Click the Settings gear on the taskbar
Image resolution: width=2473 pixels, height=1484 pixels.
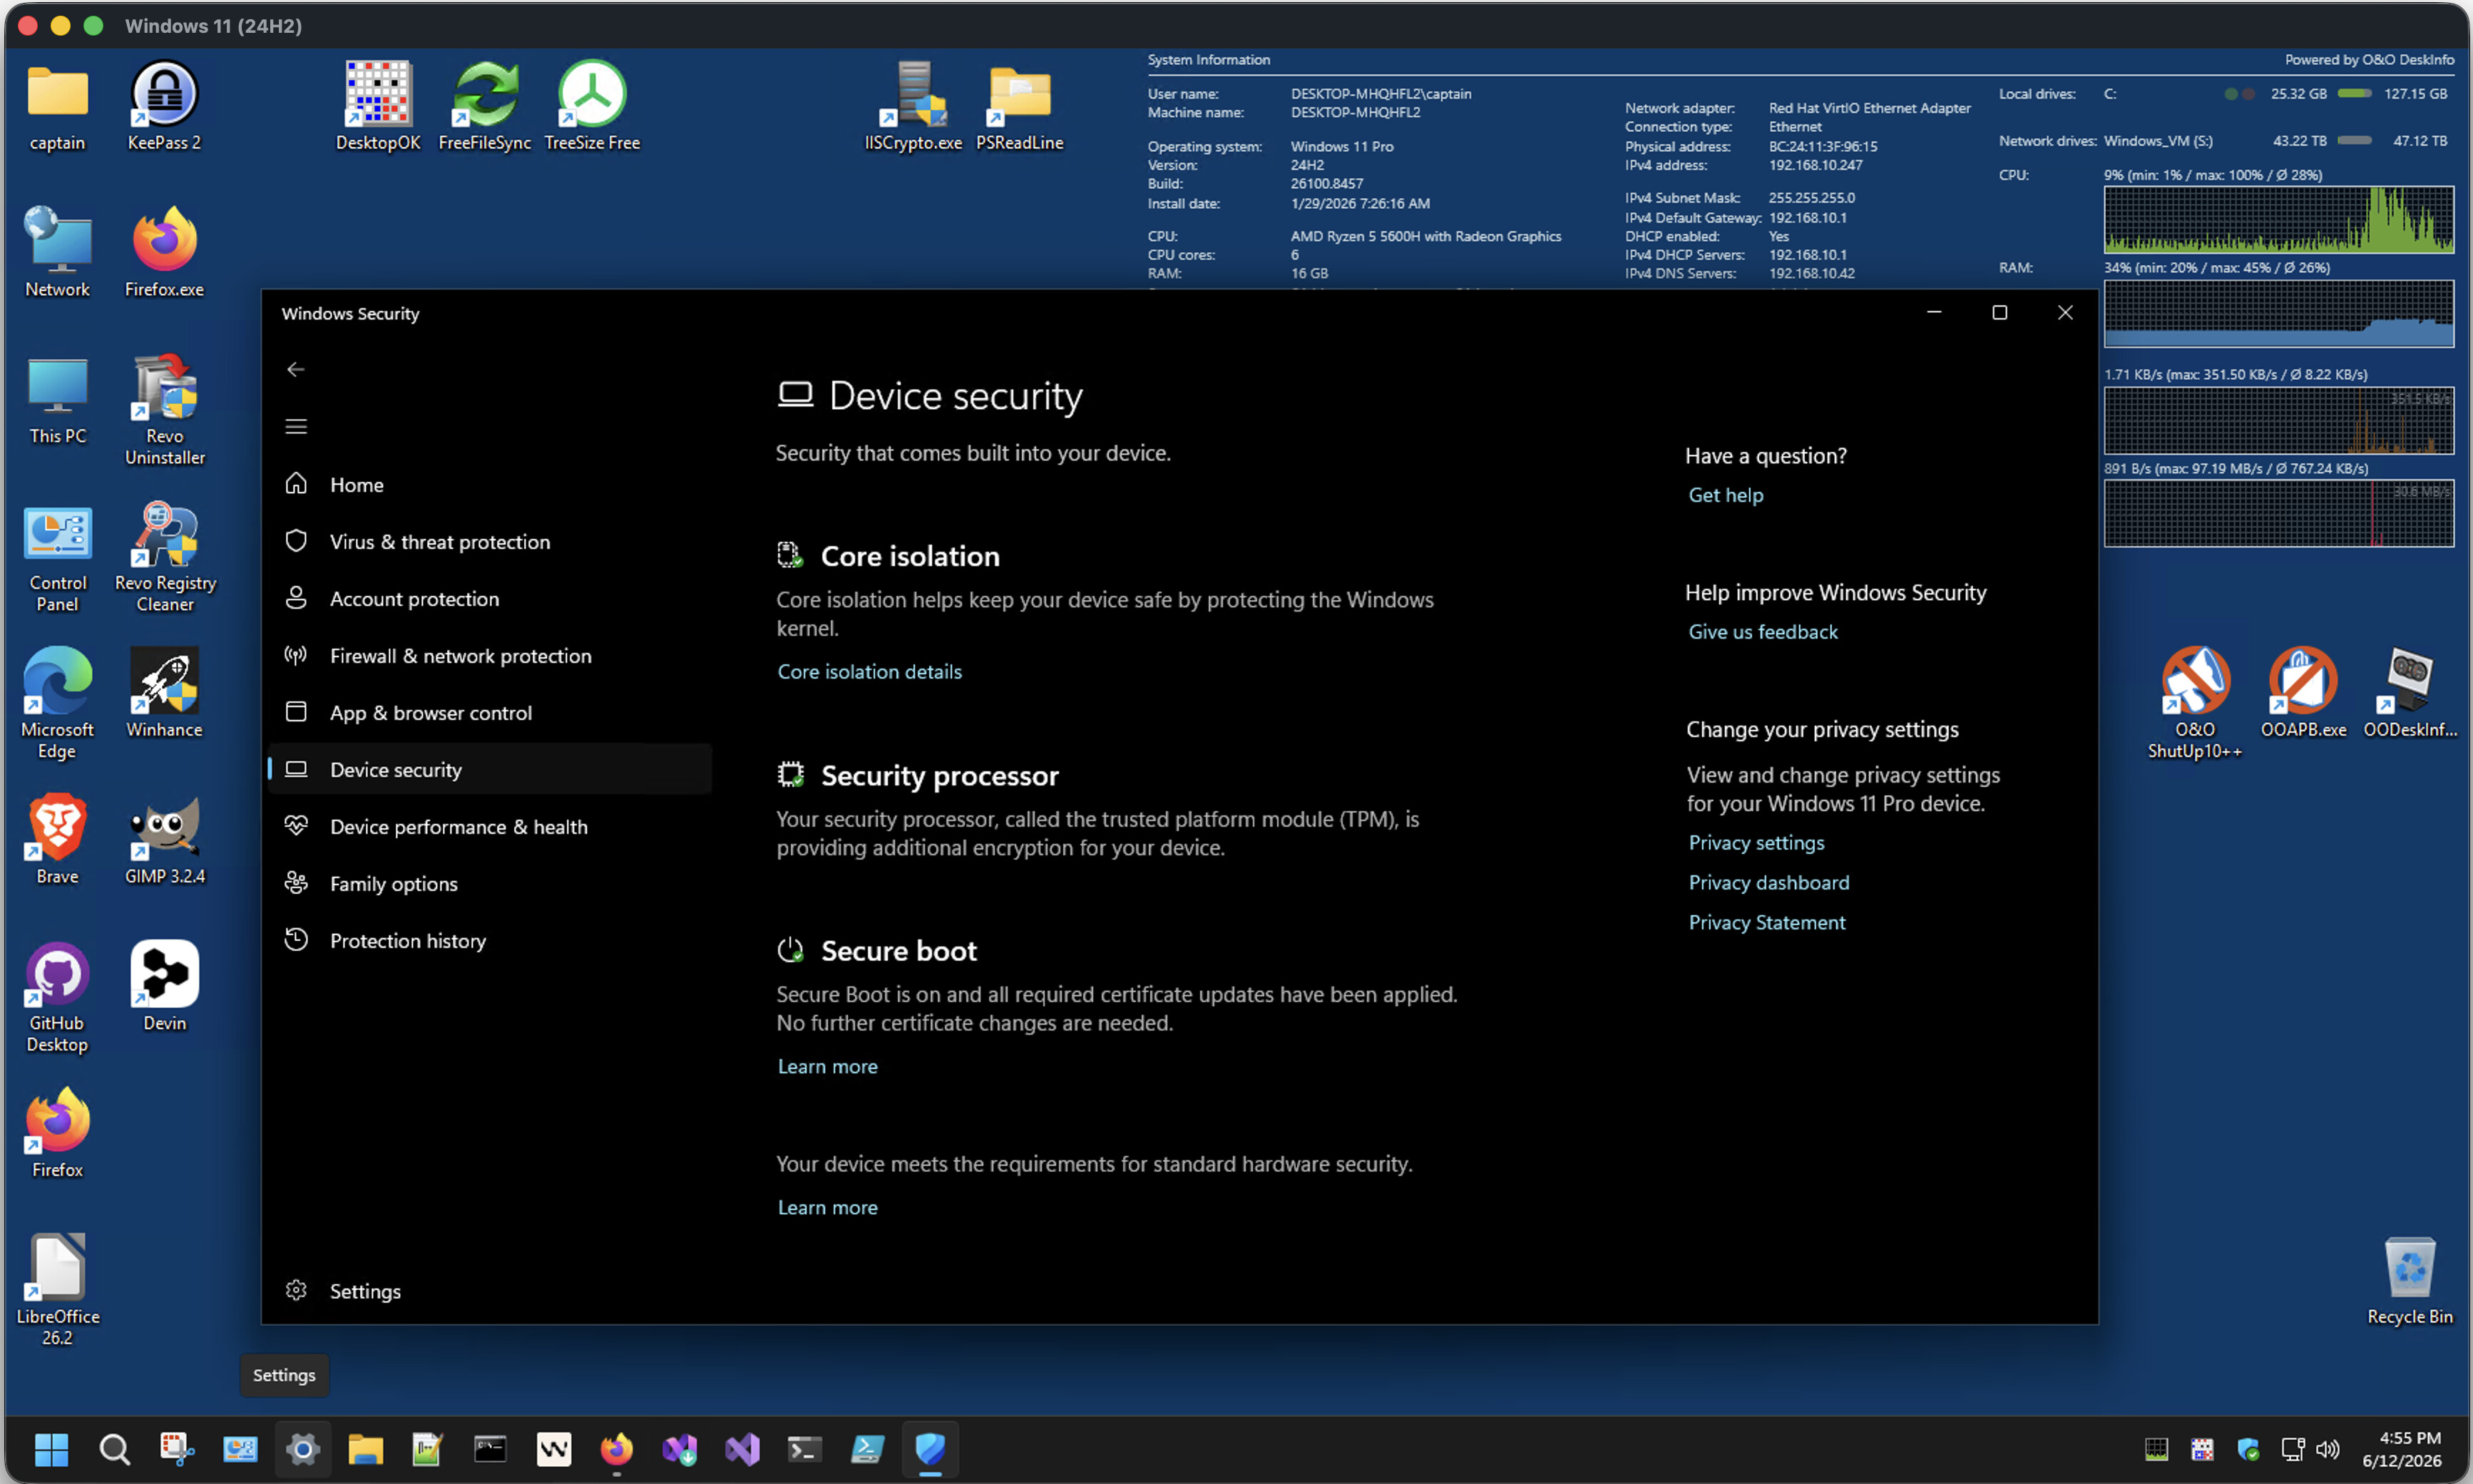pyautogui.click(x=302, y=1449)
